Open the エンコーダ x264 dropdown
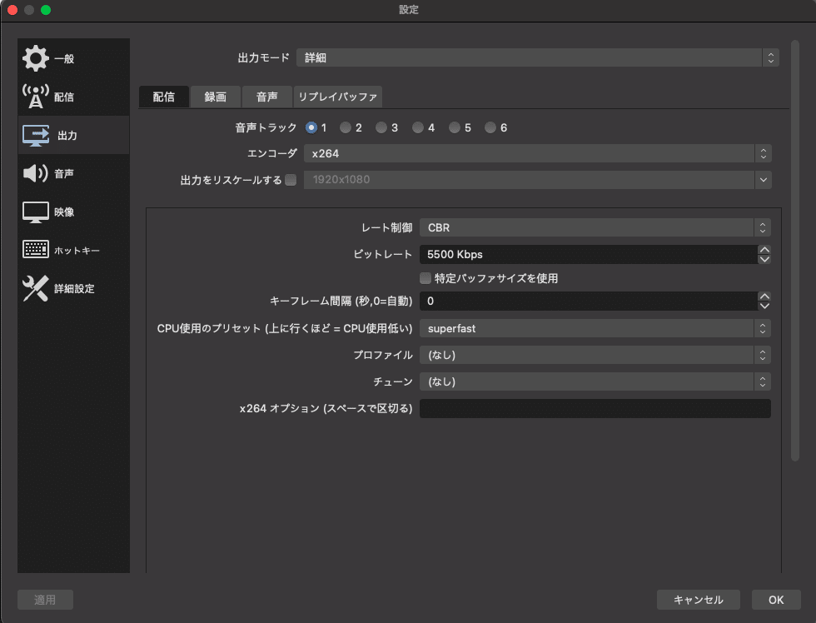Image resolution: width=816 pixels, height=623 pixels. (538, 153)
